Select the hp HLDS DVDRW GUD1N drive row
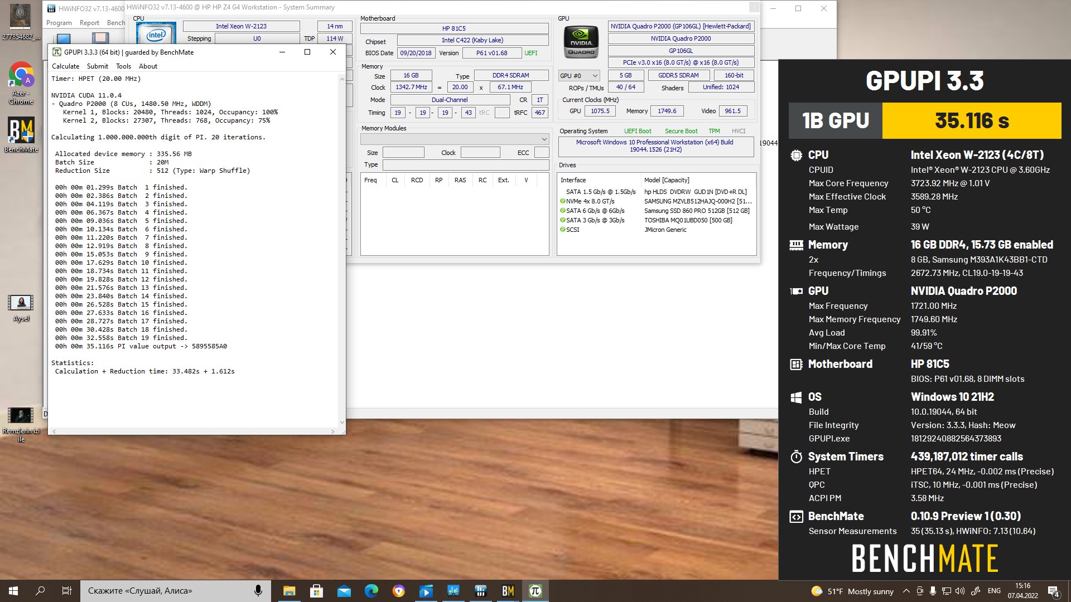Image resolution: width=1071 pixels, height=602 pixels. (657, 192)
